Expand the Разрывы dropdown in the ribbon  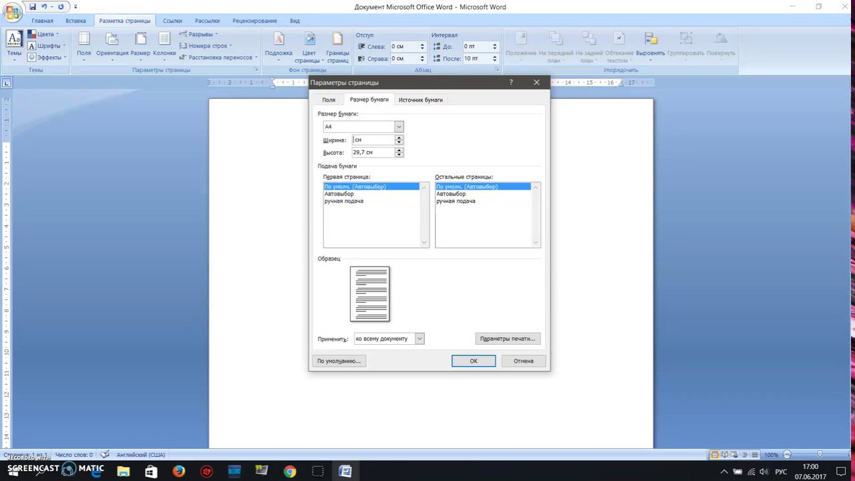tap(199, 34)
